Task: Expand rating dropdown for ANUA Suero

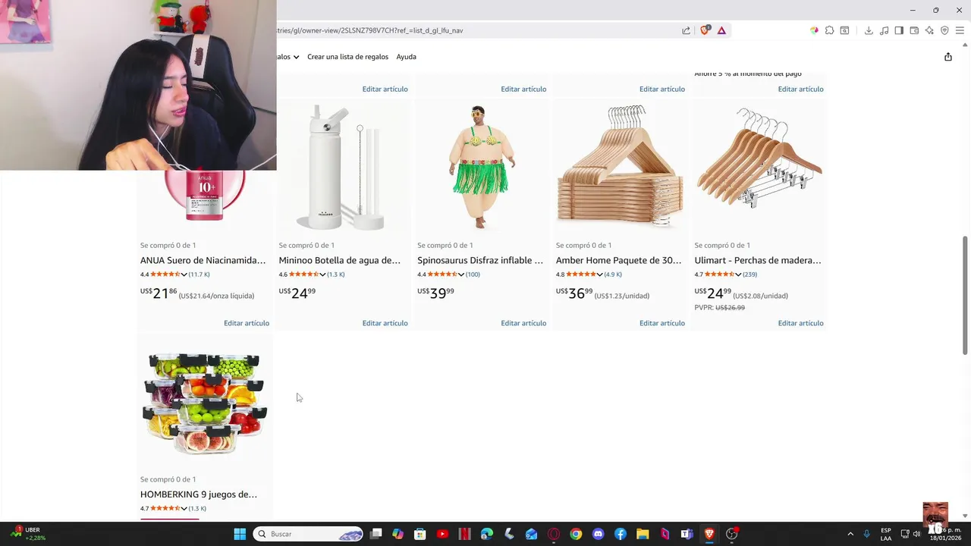Action: [184, 275]
